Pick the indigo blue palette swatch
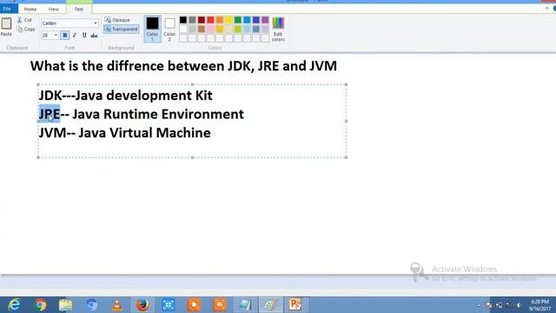 point(256,20)
